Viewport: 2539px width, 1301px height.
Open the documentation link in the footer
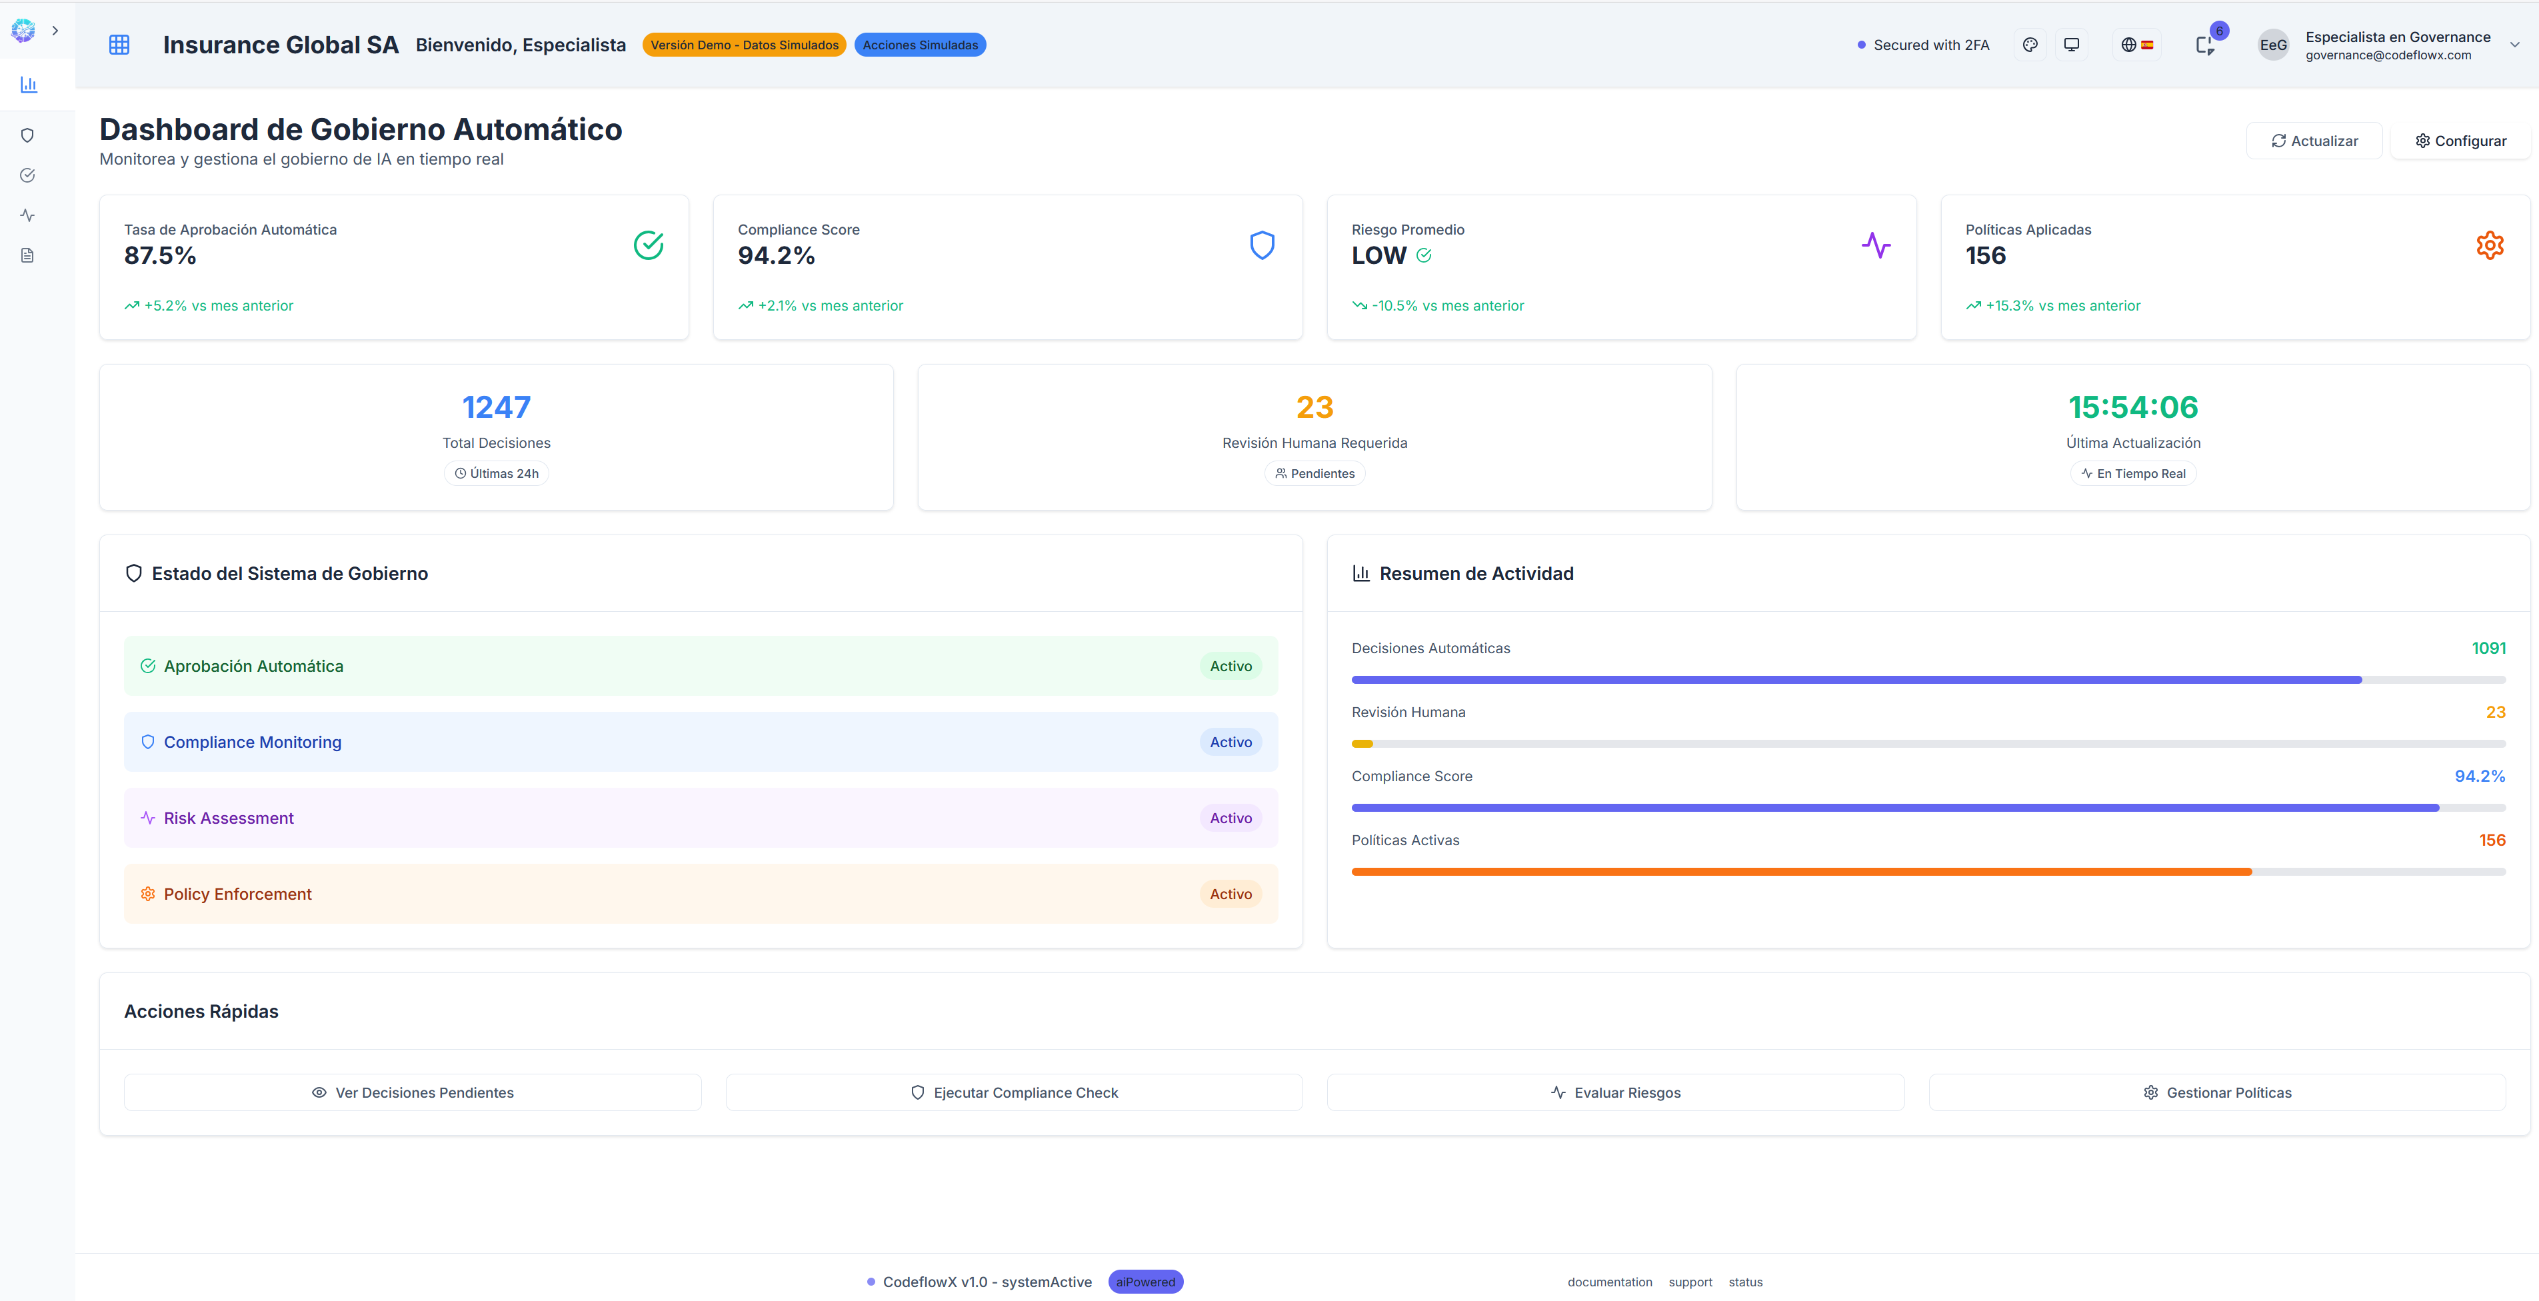tap(1610, 1281)
